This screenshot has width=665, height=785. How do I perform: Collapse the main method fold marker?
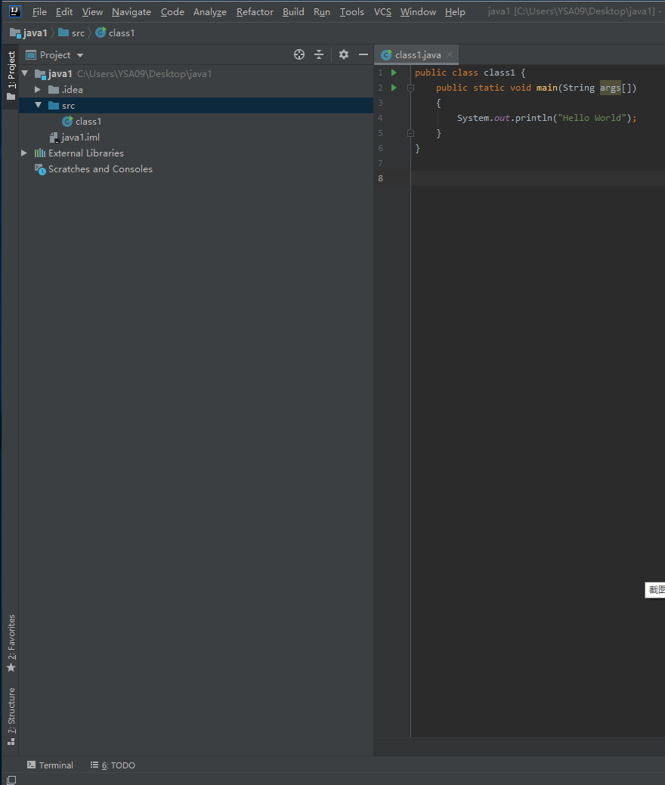(x=410, y=87)
